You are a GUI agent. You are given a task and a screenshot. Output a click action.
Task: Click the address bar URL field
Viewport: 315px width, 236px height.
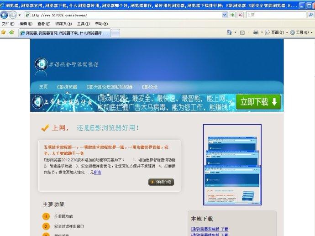[124, 15]
